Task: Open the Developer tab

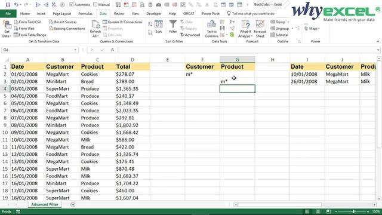Action: tap(154, 14)
